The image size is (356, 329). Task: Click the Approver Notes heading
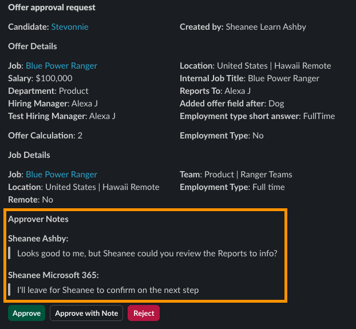pos(38,219)
